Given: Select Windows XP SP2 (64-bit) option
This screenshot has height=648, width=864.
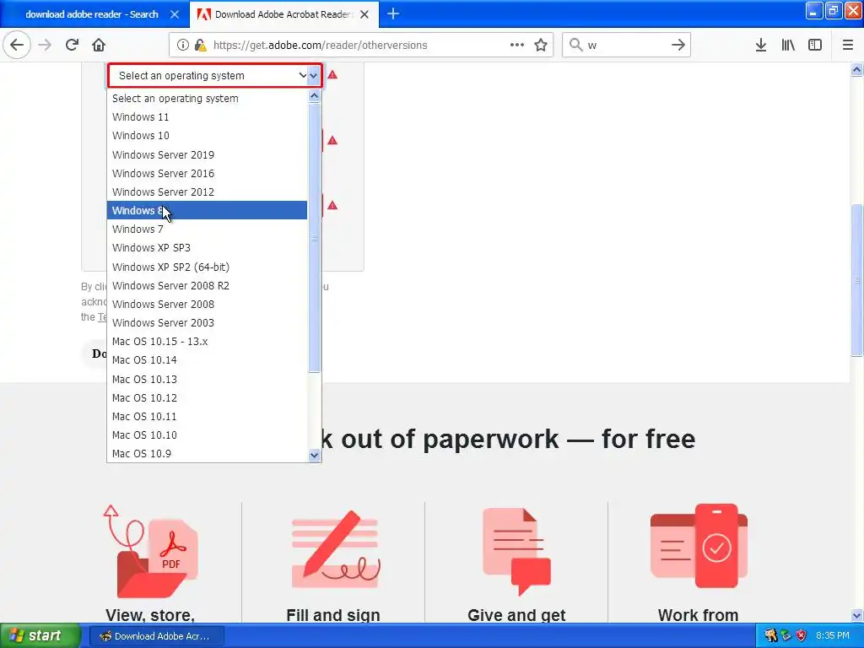Looking at the screenshot, I should click(x=207, y=267).
